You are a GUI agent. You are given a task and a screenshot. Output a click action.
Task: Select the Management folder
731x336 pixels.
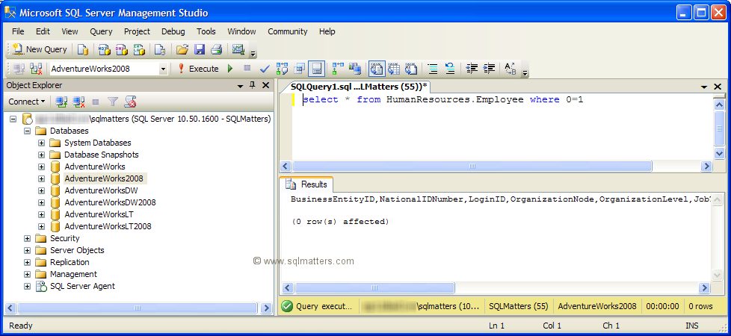(x=74, y=274)
